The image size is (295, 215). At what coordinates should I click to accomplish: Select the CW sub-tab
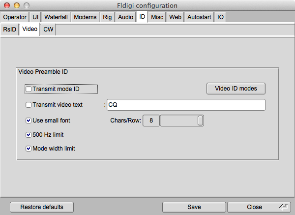[x=48, y=30]
